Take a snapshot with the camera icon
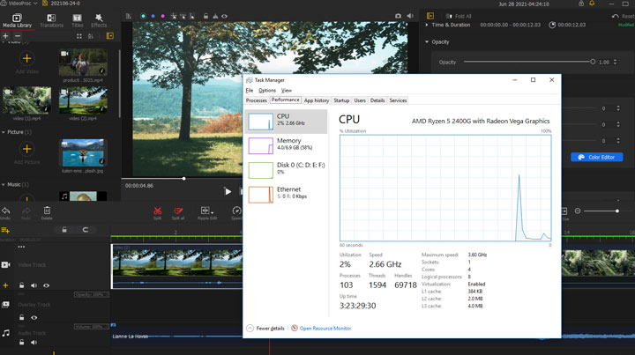The height and width of the screenshot is (355, 635). point(398,16)
